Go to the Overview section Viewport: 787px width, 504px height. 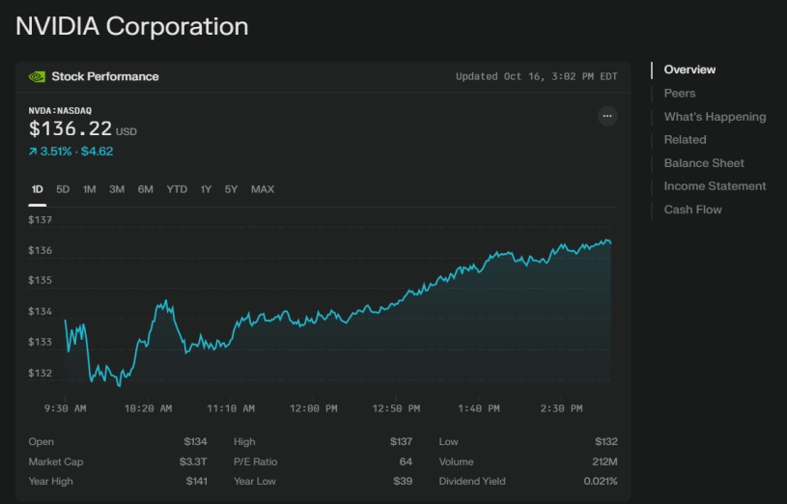click(x=689, y=70)
